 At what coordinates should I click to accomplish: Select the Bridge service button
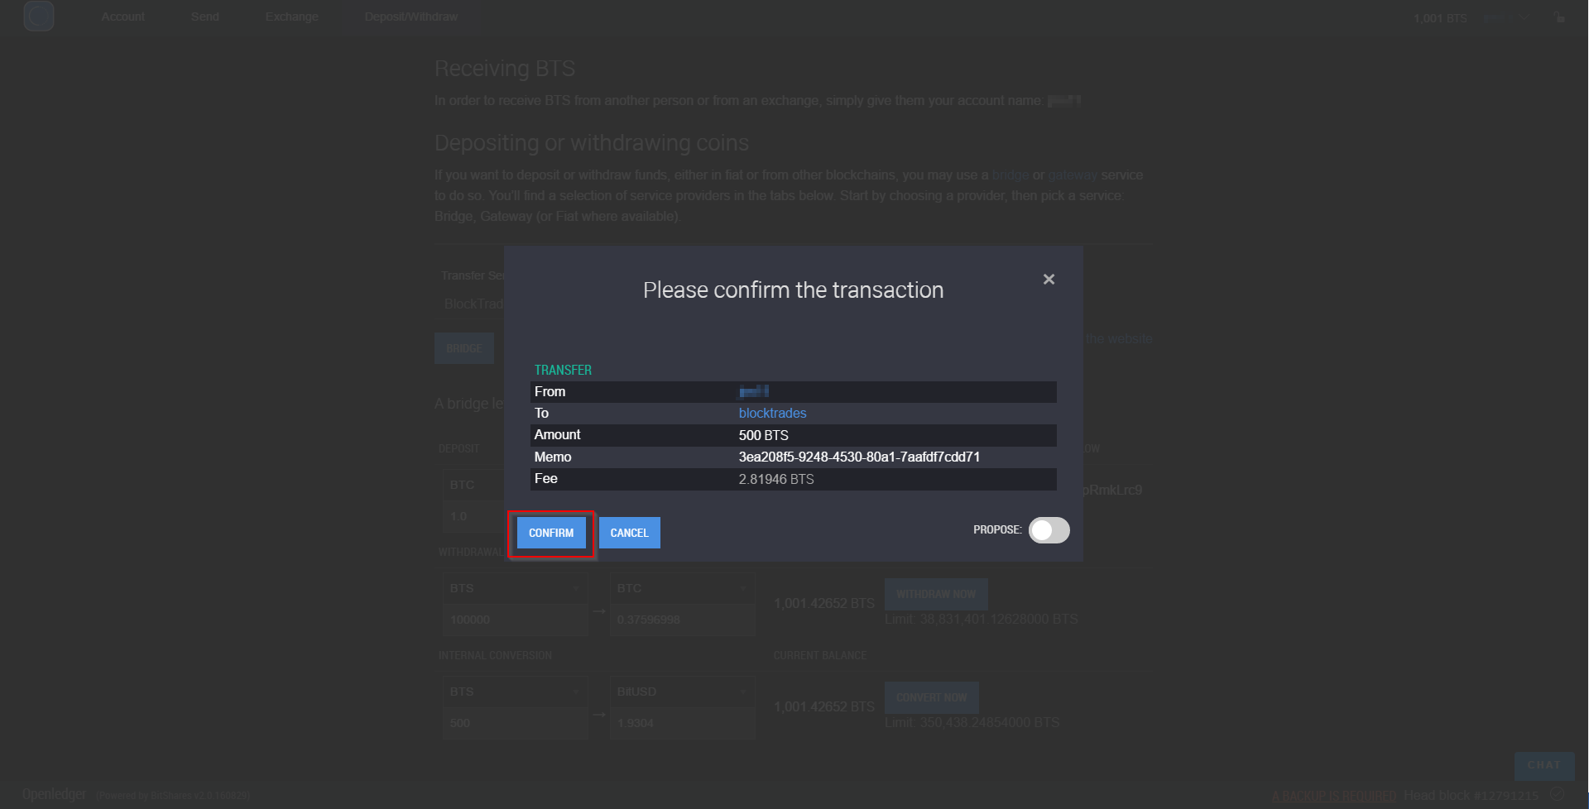click(x=464, y=348)
